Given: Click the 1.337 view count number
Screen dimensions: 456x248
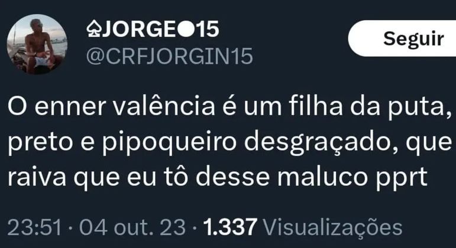Looking at the screenshot, I should point(230,227).
